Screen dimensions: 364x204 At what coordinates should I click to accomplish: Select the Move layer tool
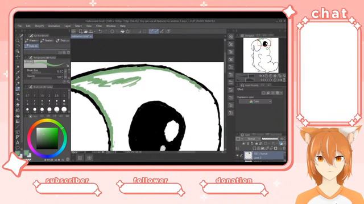click(18, 57)
